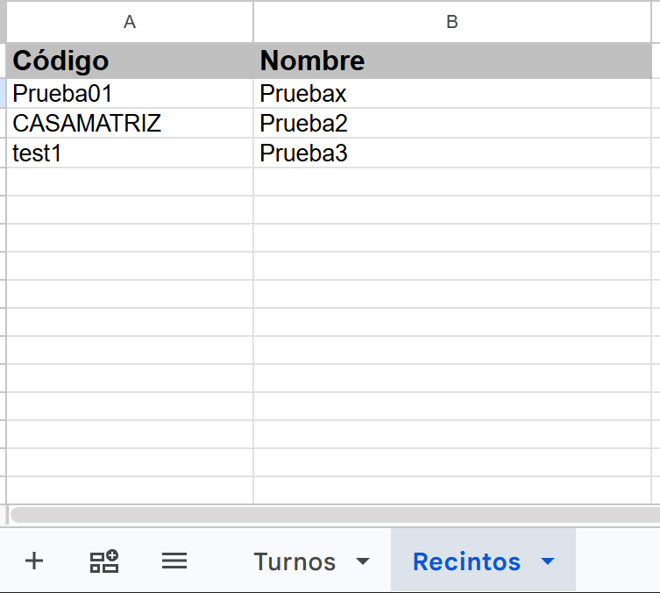The width and height of the screenshot is (660, 593).
Task: Select the Prueba3 cell
Action: coord(452,153)
